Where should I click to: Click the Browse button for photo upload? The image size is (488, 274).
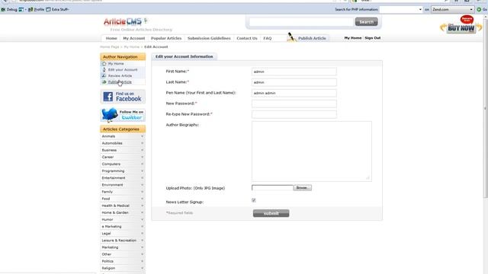pyautogui.click(x=302, y=188)
